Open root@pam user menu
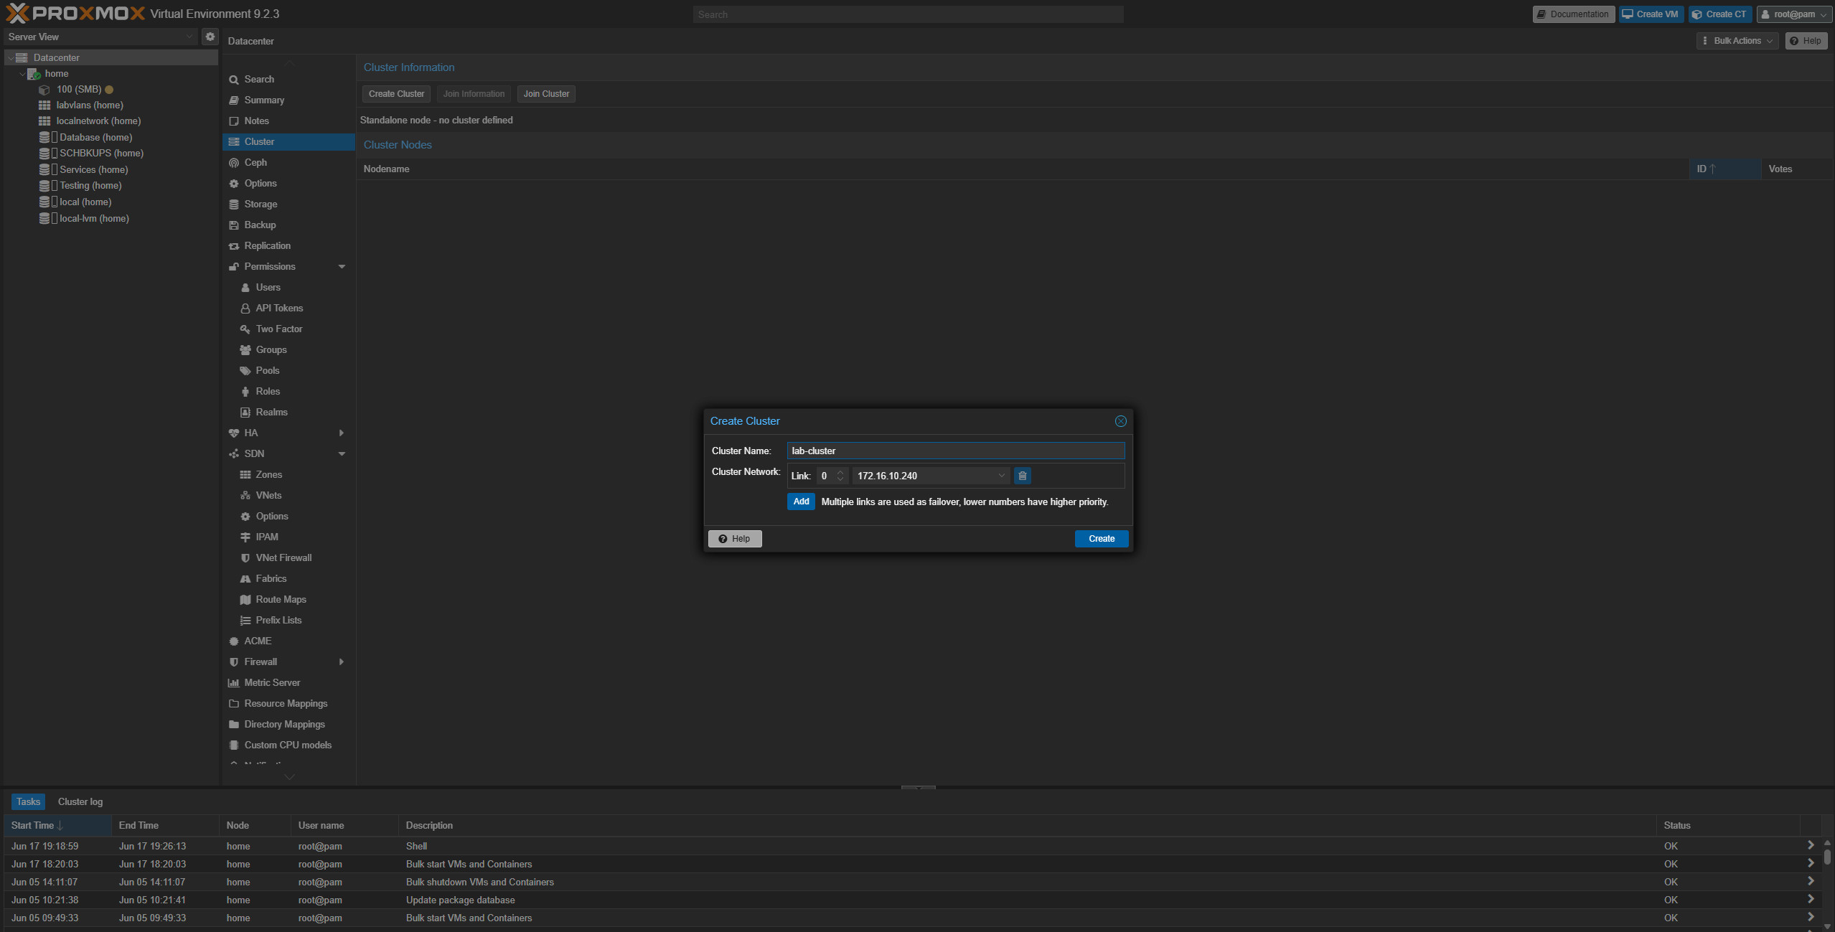 point(1793,14)
